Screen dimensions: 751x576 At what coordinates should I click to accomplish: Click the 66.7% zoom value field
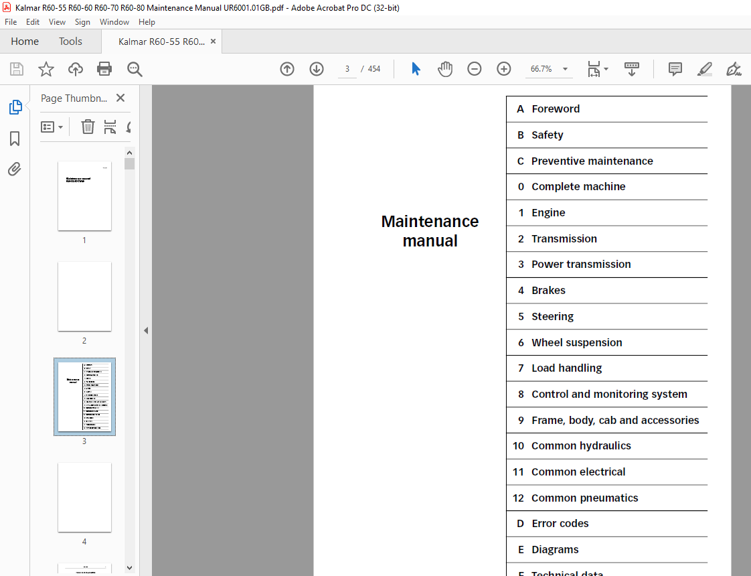pyautogui.click(x=541, y=69)
